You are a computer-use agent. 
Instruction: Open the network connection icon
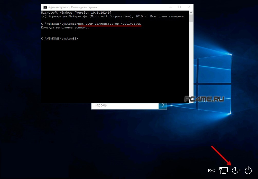click(x=224, y=171)
